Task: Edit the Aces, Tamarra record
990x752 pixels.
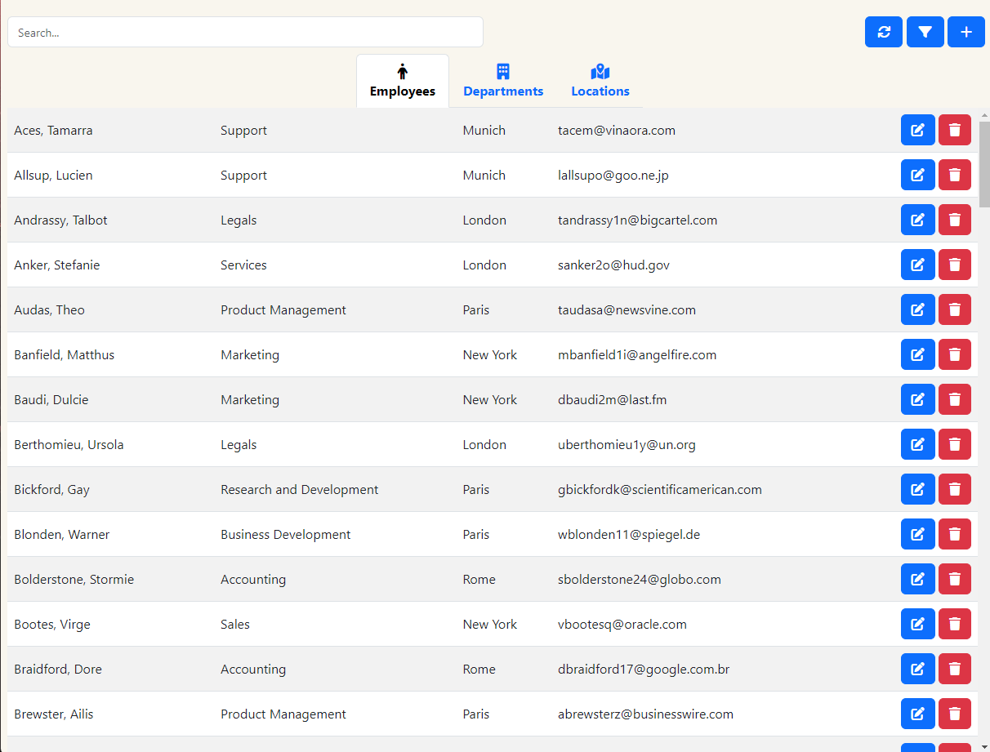Action: click(x=917, y=130)
